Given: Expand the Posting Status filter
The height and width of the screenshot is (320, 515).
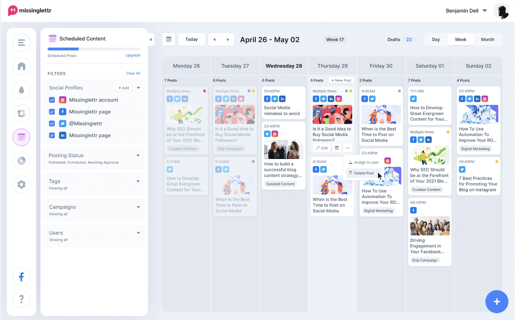Looking at the screenshot, I should coord(138,156).
